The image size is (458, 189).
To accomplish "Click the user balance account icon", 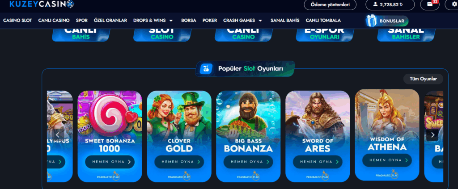I will [x=375, y=4].
